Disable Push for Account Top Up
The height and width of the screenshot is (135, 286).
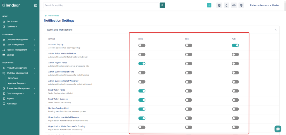pyautogui.click(x=235, y=45)
